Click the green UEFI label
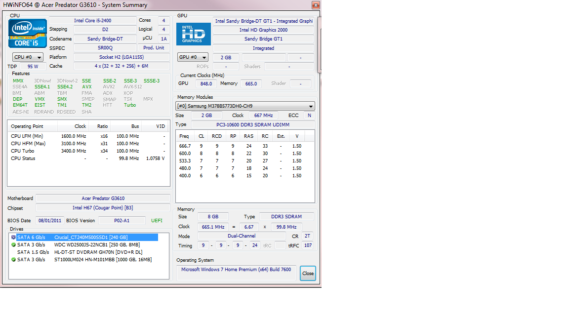This screenshot has width=569, height=320. point(157,221)
